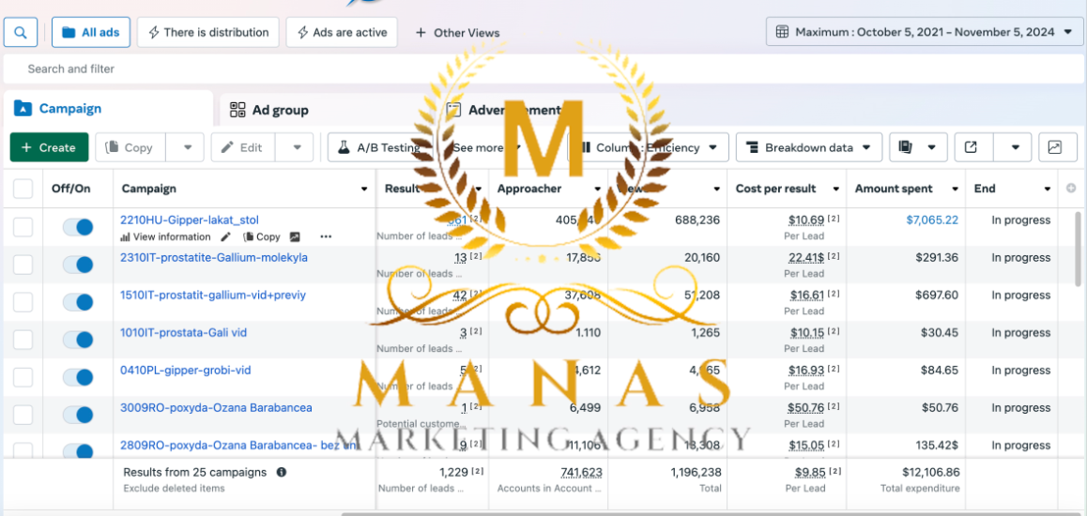Open campaign 2809RO-poxyda-Ozana Barabancea- bez
Image resolution: width=1087 pixels, height=516 pixels.
(238, 446)
